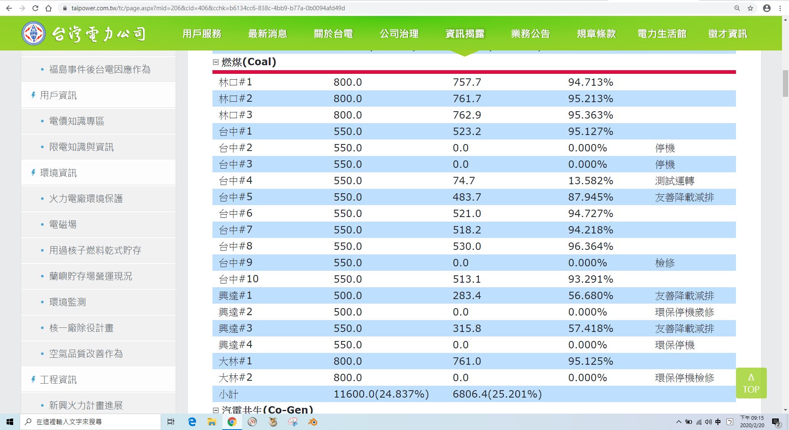Viewport: 789px width, 430px height.
Task: Open the battery status tray icon
Action: click(688, 422)
